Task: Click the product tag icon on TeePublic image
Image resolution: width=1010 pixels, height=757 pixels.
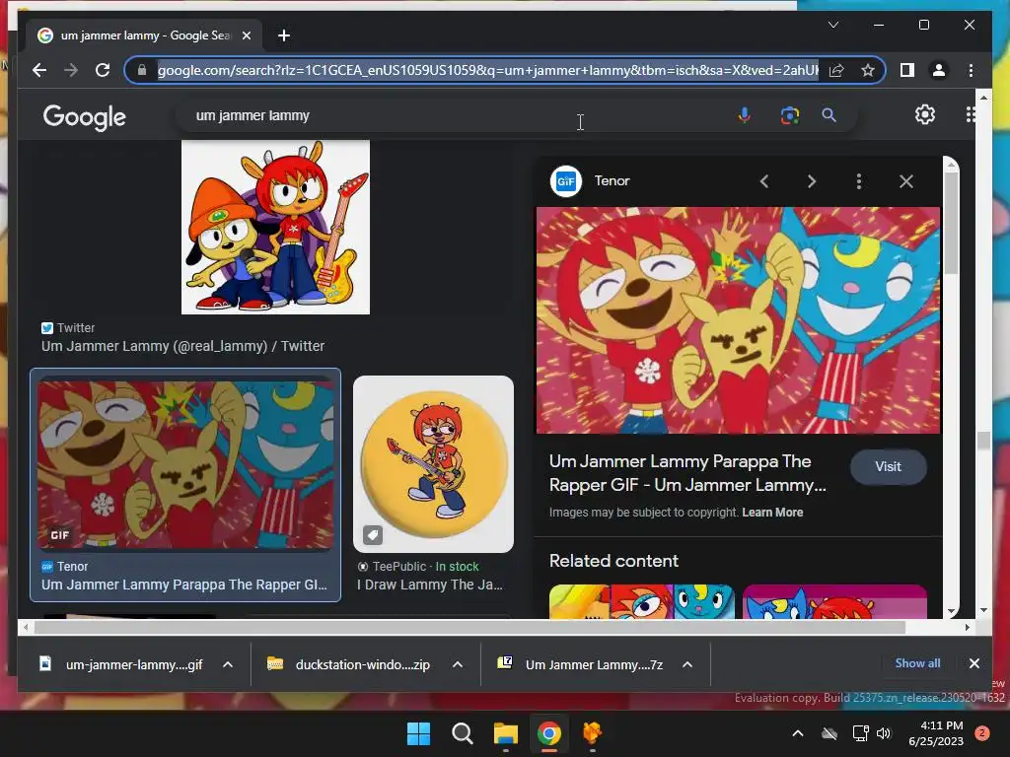Action: [372, 535]
